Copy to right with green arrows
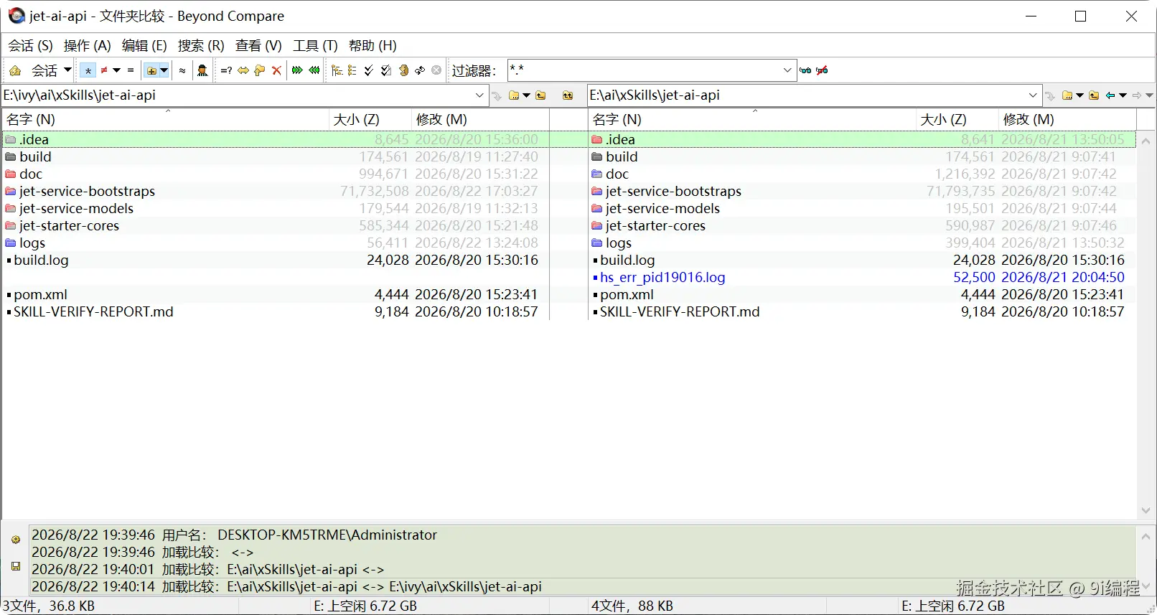 [297, 70]
